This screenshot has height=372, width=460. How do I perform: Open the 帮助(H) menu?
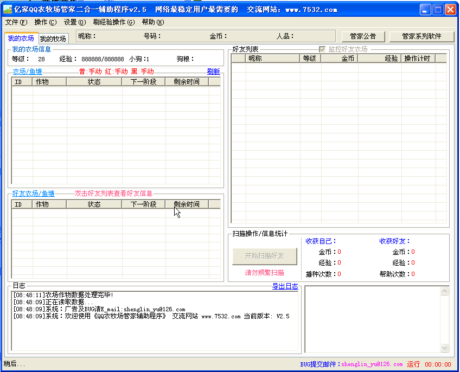(153, 22)
